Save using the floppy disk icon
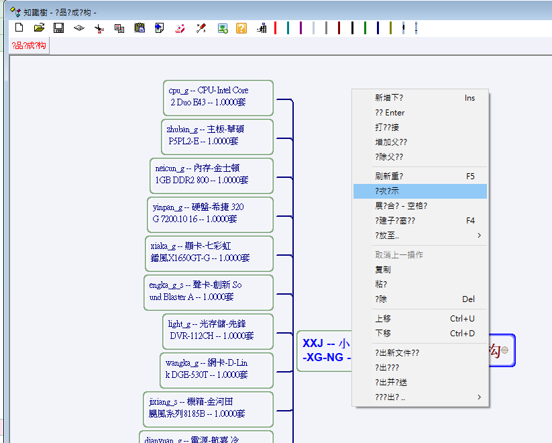Image resolution: width=552 pixels, height=443 pixels. [59, 28]
